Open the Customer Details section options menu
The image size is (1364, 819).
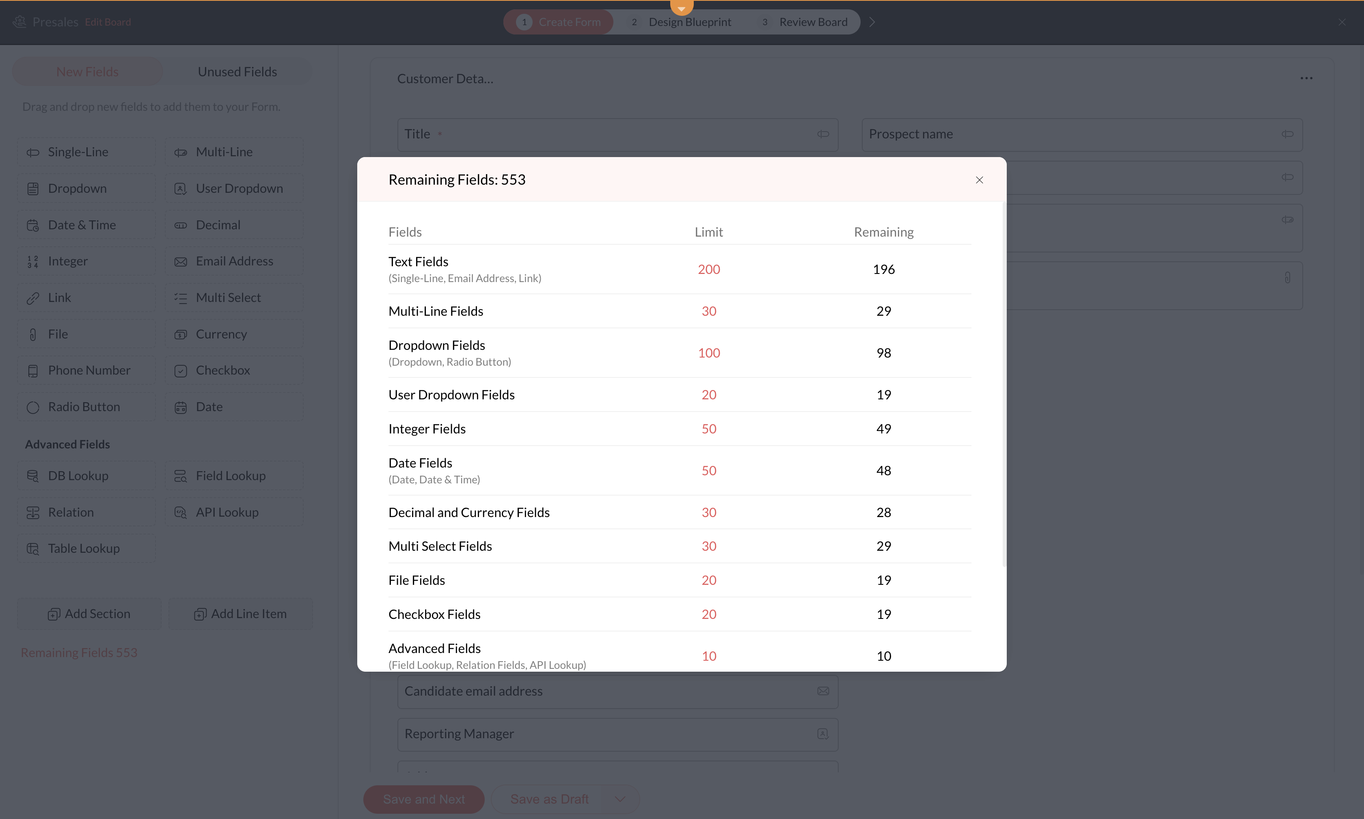(x=1306, y=78)
